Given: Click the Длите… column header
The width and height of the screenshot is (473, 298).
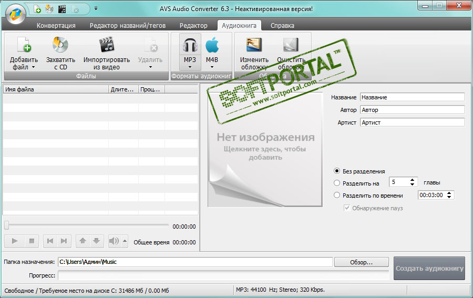Looking at the screenshot, I should point(124,89).
